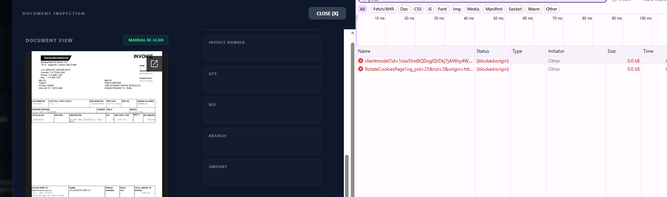
Task: Sort requests by Time column
Action: point(654,51)
